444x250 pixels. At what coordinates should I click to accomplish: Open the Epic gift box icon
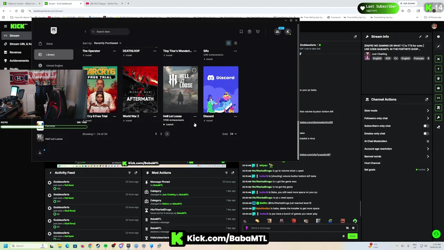click(x=249, y=32)
